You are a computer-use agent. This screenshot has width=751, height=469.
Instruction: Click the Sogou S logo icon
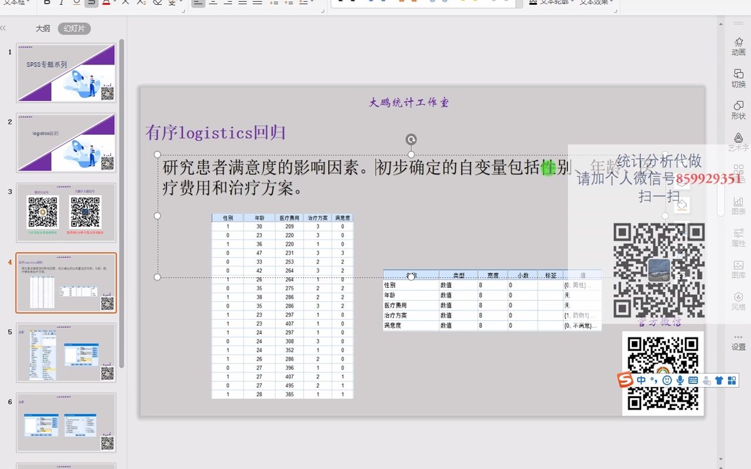[x=625, y=380]
